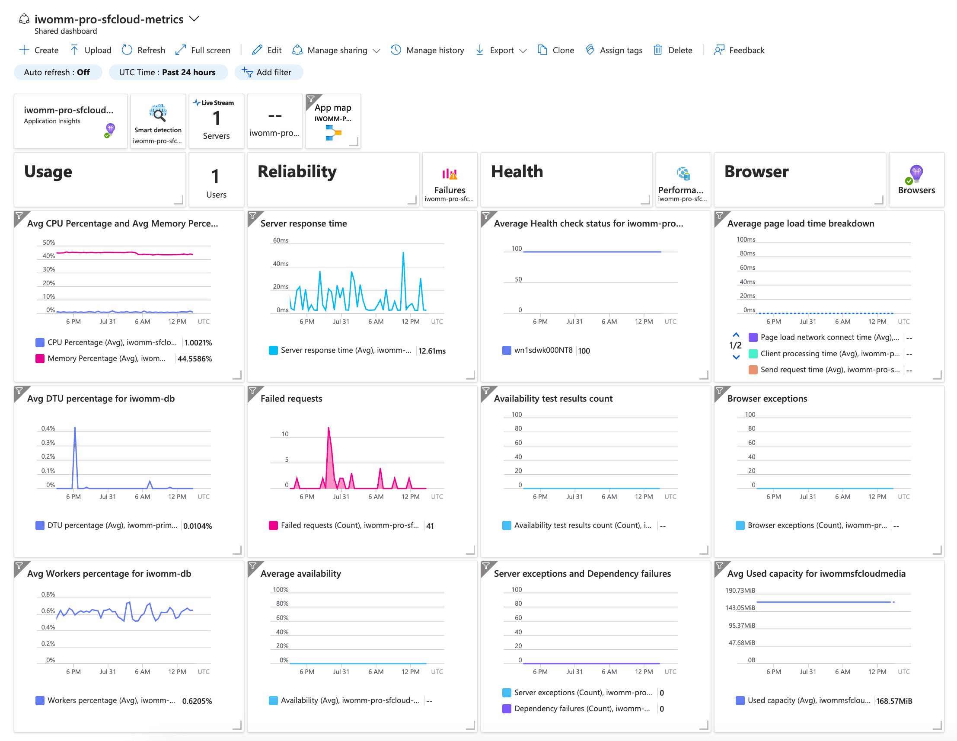
Task: Click the Add filter funnel icon
Action: (x=247, y=72)
